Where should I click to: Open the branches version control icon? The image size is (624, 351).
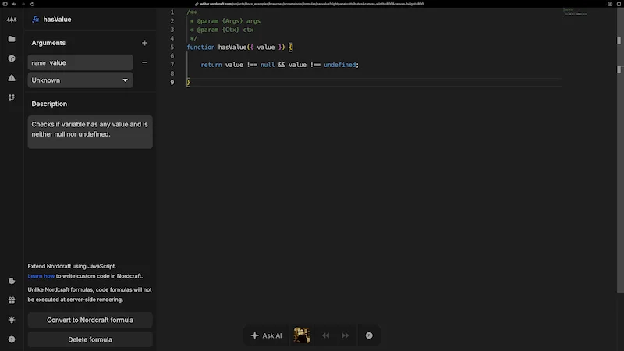point(12,97)
